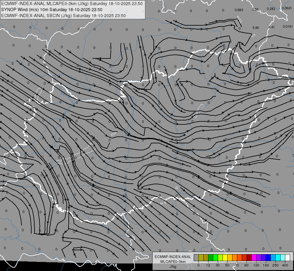The height and width of the screenshot is (271, 294).
Task: Pick the pure blue legend swatch
Action: point(268,257)
